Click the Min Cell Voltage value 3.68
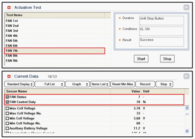This screenshot has height=139, width=195. [137, 118]
